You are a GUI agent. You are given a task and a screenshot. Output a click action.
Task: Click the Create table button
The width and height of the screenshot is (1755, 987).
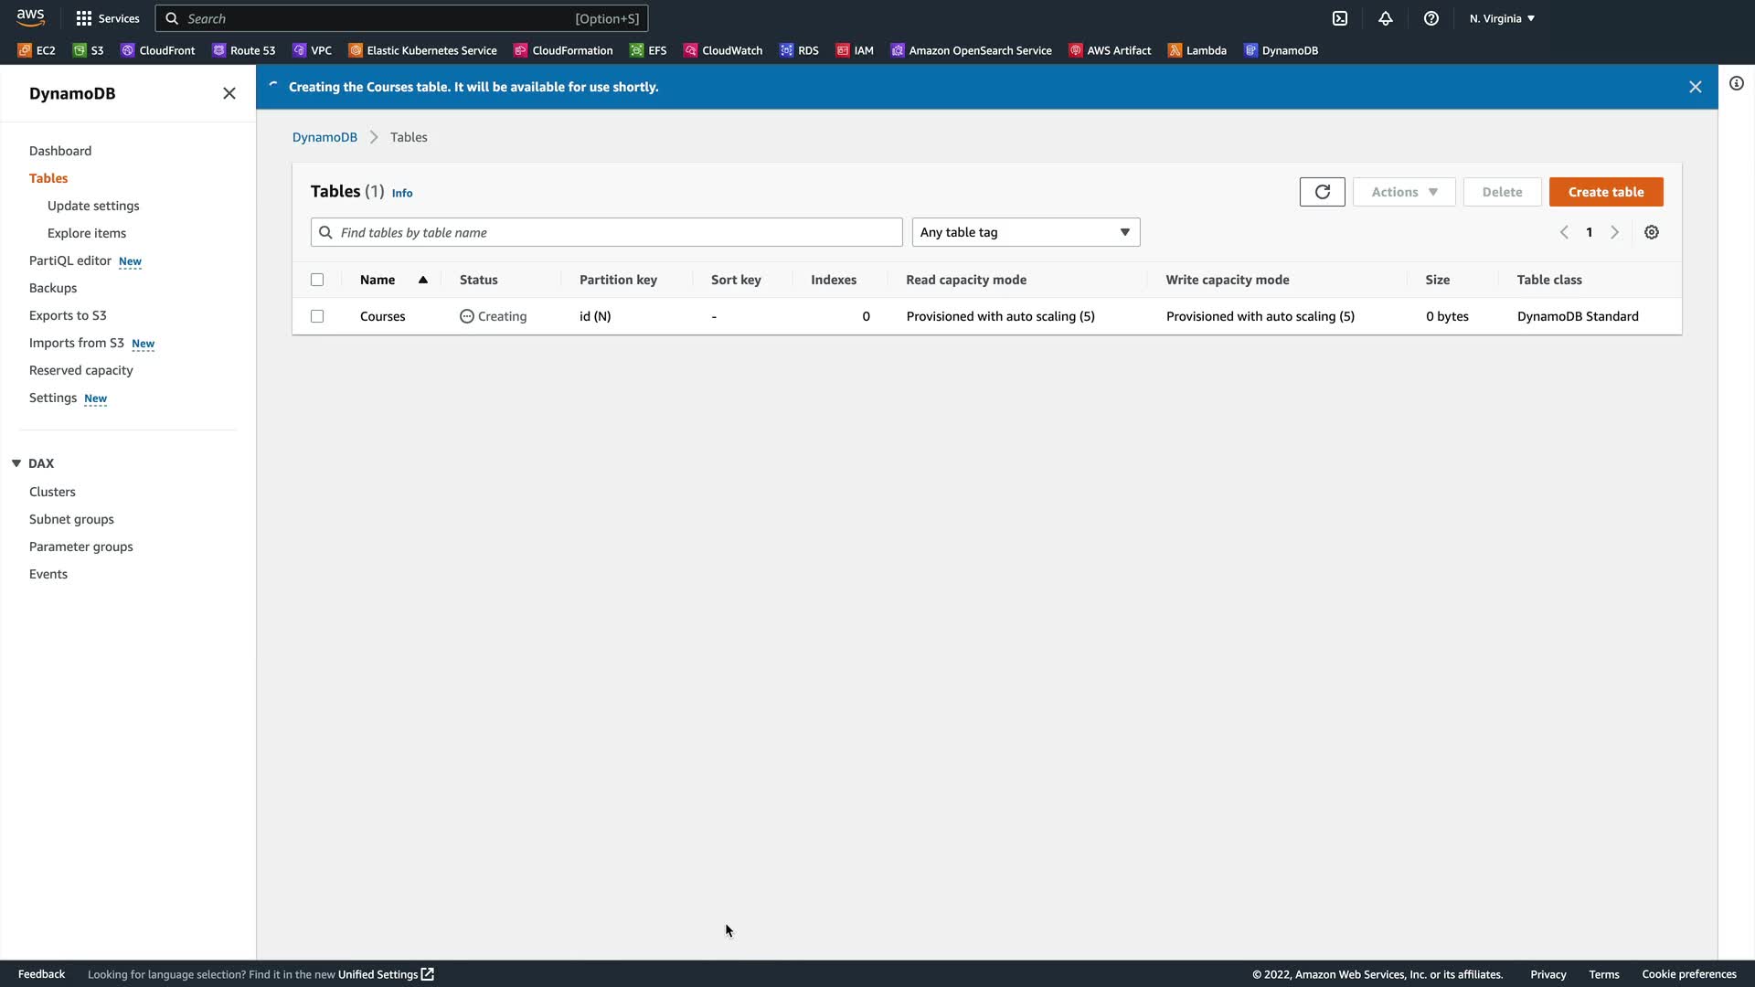pyautogui.click(x=1605, y=192)
